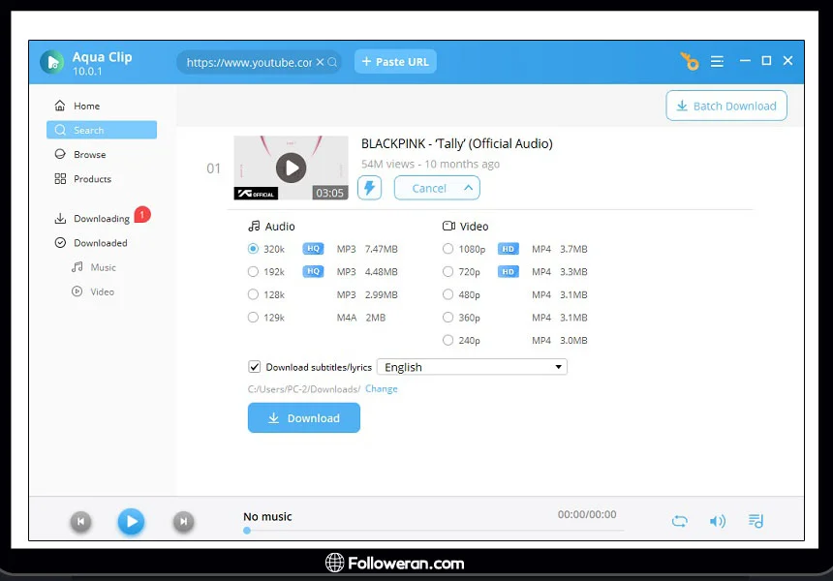Image resolution: width=833 pixels, height=581 pixels.
Task: Mute the volume speaker icon
Action: (717, 521)
